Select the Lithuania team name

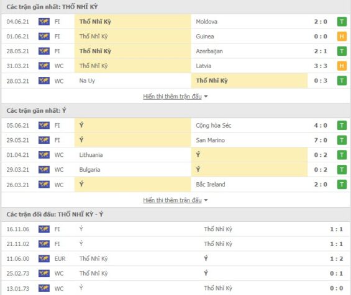(x=91, y=155)
